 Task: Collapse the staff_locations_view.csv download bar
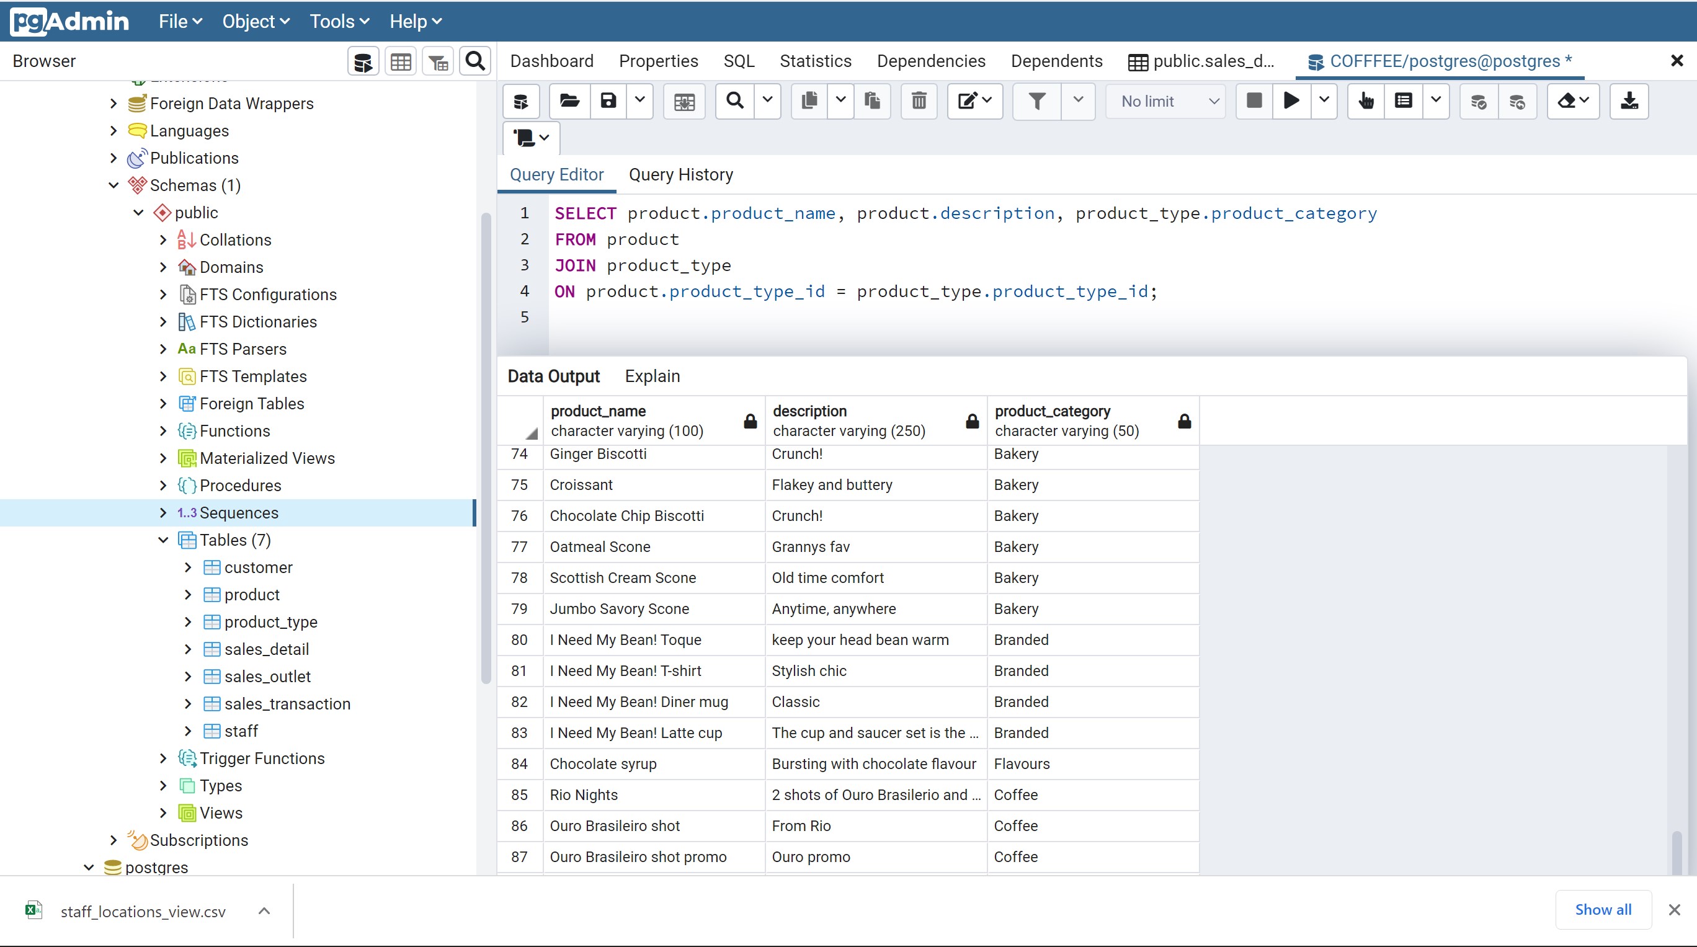pos(264,911)
